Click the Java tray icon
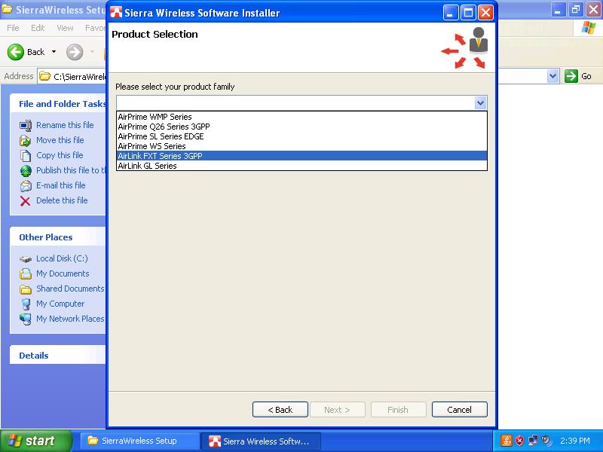 pyautogui.click(x=506, y=441)
